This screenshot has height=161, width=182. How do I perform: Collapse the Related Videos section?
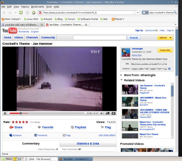(x=122, y=80)
